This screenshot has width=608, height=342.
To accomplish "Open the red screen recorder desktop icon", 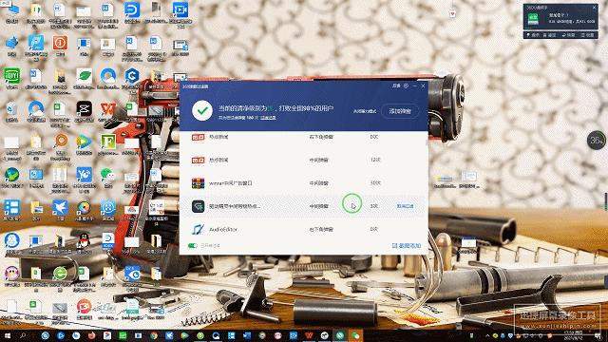I will (84, 306).
